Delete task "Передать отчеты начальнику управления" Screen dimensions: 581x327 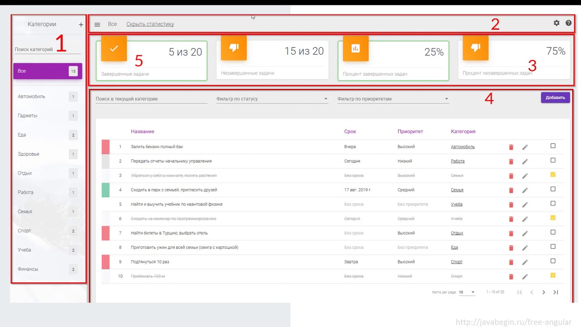pos(511,162)
